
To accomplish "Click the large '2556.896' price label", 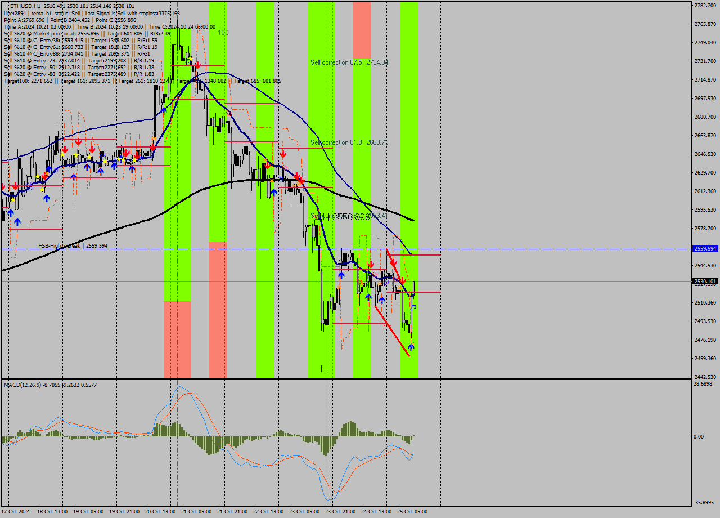I will 351,217.
